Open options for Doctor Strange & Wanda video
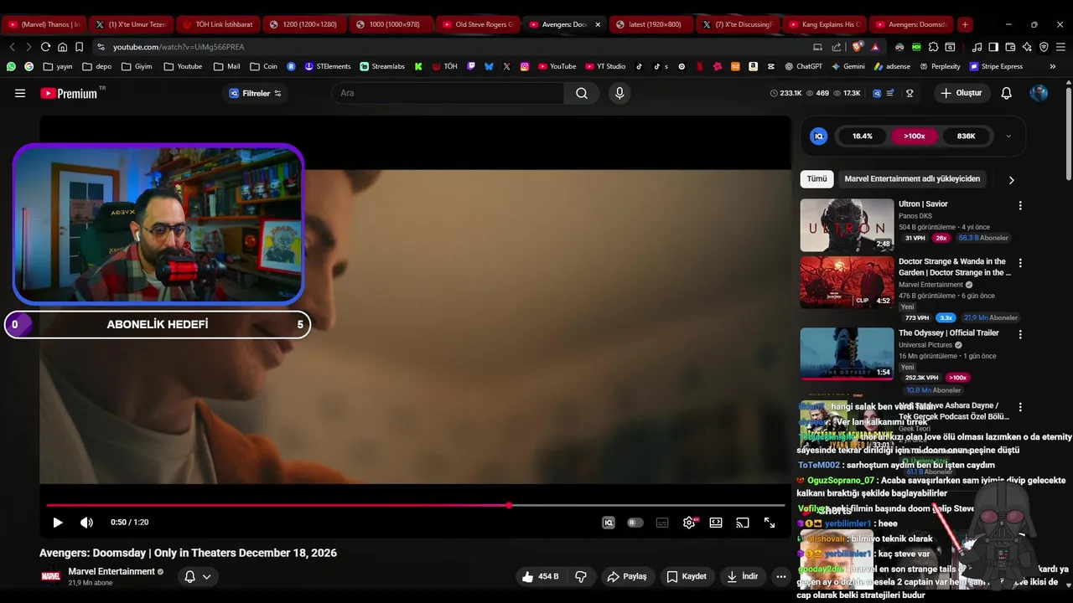1073x603 pixels. tap(1020, 263)
